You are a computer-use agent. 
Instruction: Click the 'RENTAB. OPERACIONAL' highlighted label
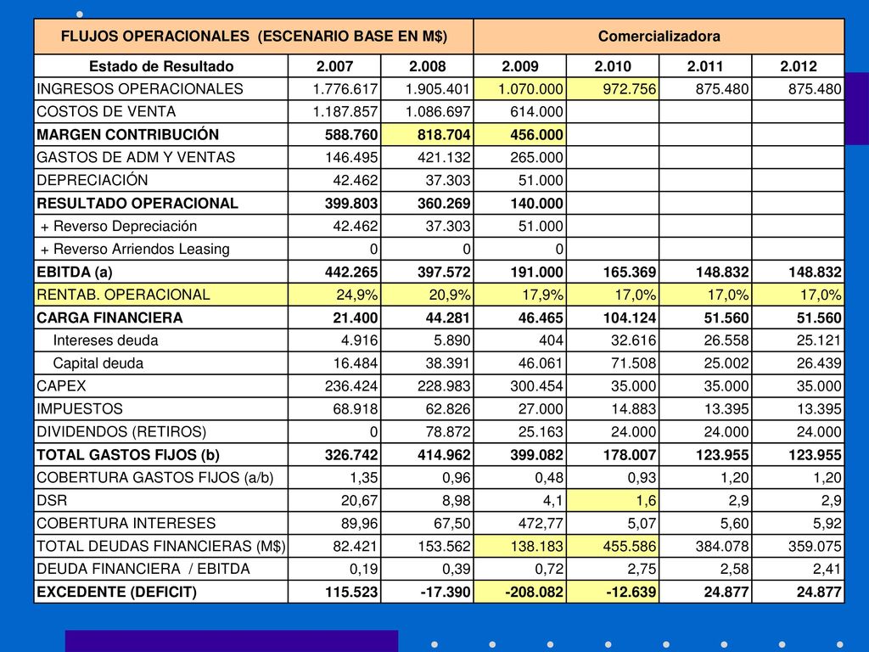tap(123, 295)
